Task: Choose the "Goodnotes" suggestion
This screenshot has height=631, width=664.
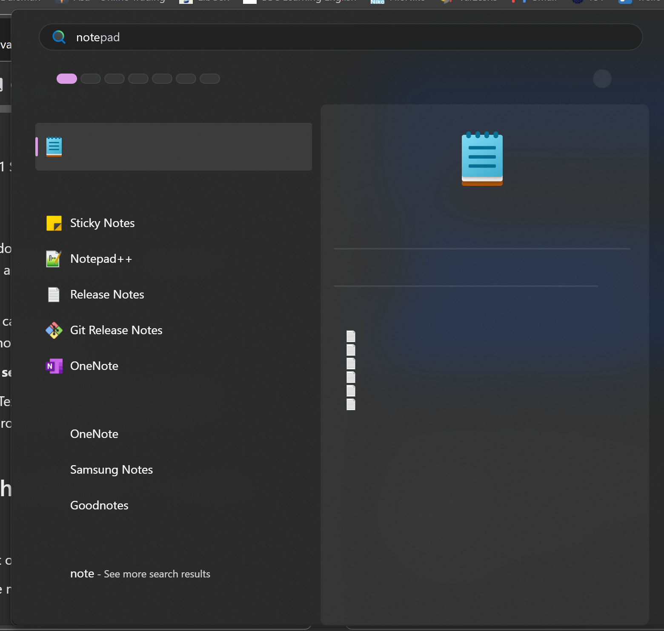Action: point(99,506)
